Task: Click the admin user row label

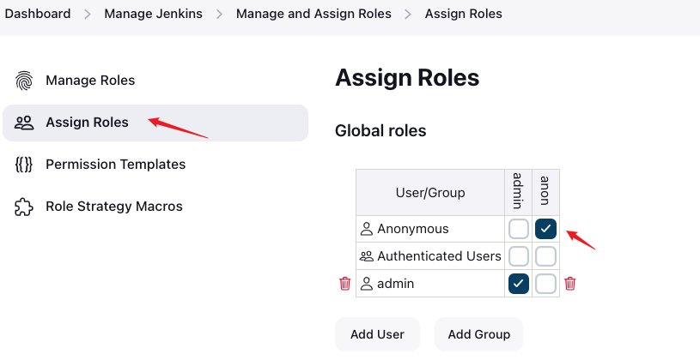Action: (x=396, y=284)
